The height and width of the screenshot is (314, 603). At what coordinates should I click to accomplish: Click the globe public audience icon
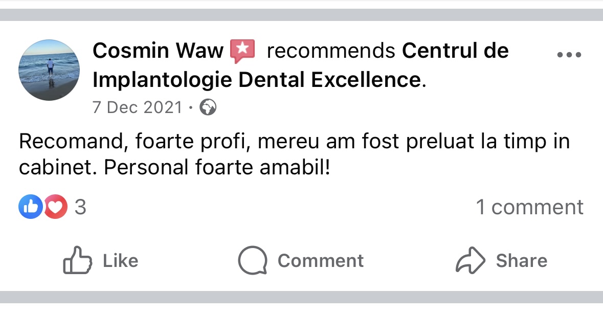(208, 107)
